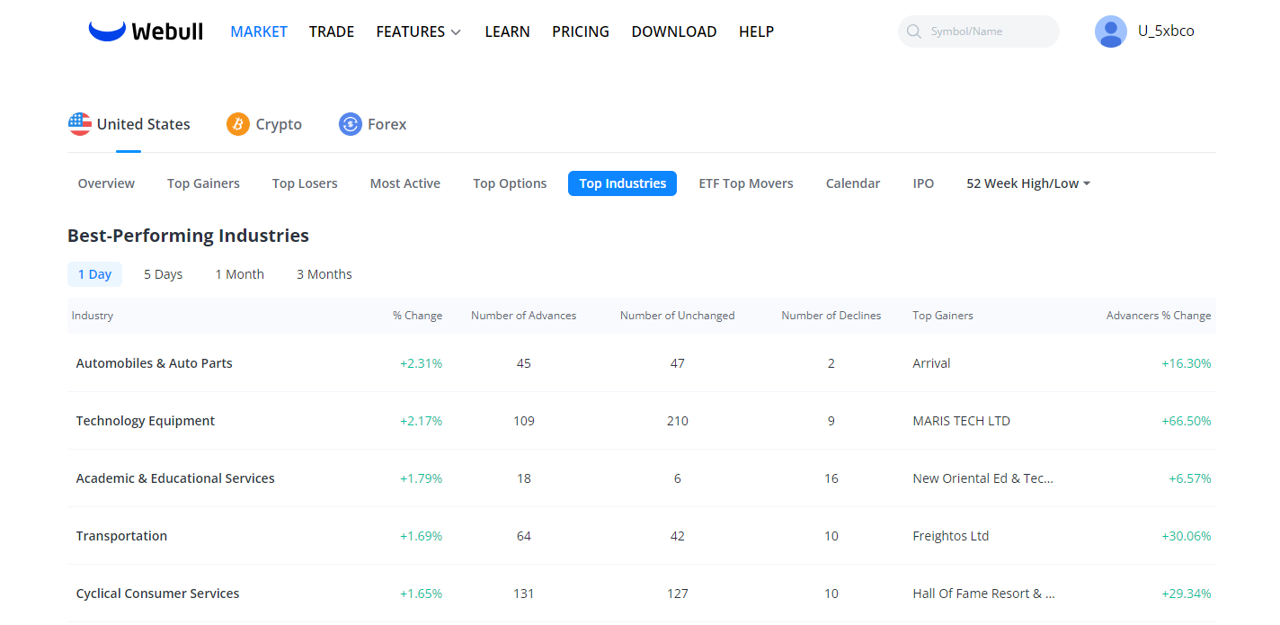1280x625 pixels.
Task: Open the Transportation industry row
Action: coord(641,536)
